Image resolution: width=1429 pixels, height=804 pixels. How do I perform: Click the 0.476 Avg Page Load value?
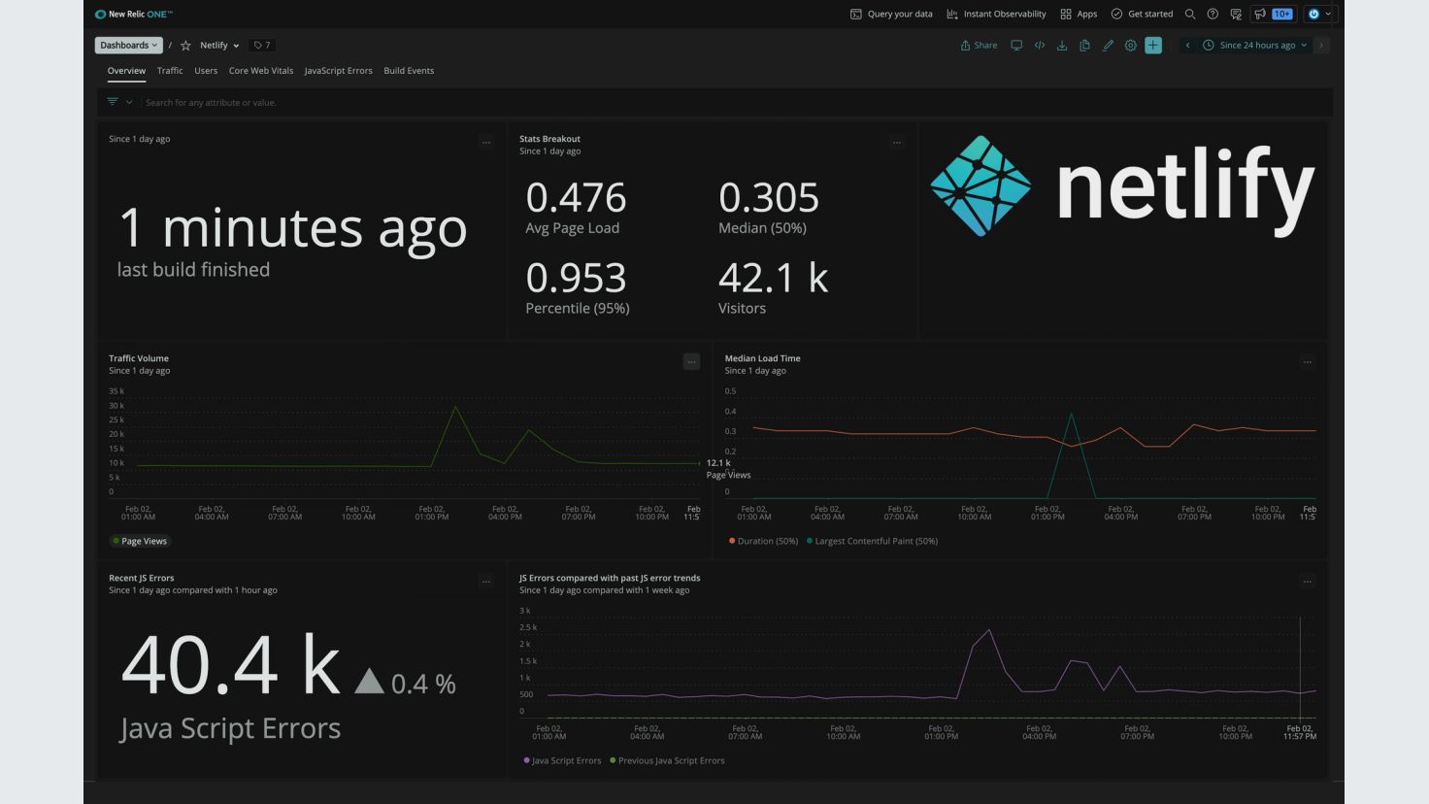coord(576,198)
